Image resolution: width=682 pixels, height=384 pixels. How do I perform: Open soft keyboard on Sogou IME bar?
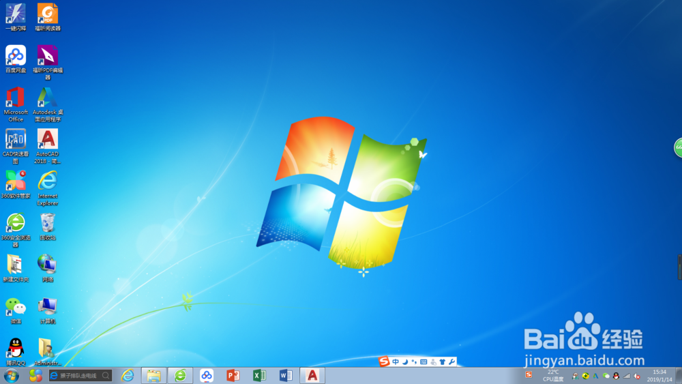(x=424, y=361)
